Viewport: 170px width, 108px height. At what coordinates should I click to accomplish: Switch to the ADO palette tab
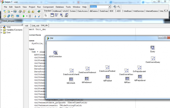[x=118, y=11]
